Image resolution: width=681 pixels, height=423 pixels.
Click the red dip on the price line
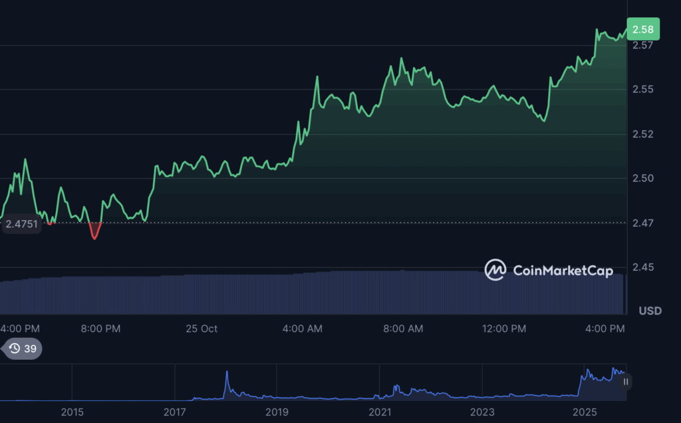coord(94,231)
